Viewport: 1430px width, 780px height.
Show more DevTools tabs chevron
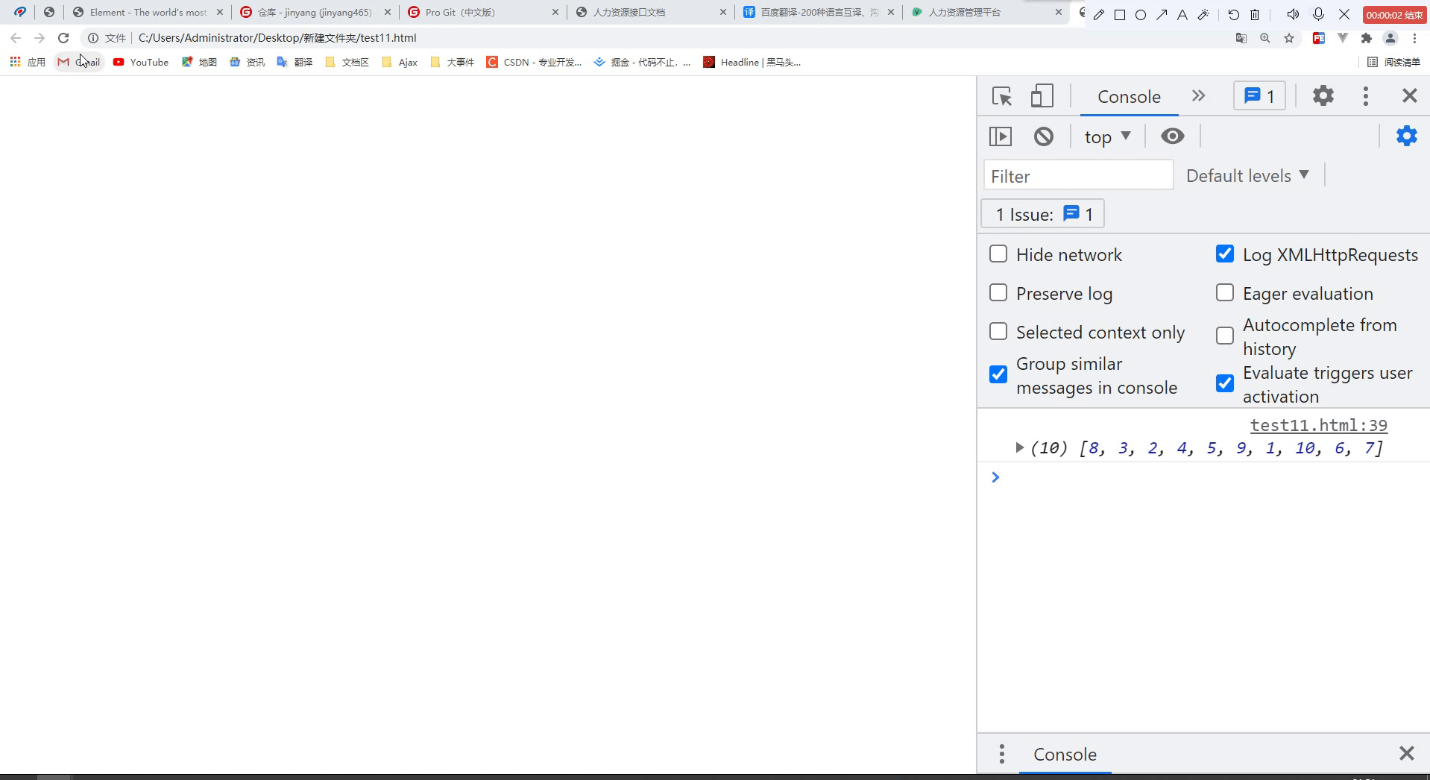coord(1198,95)
